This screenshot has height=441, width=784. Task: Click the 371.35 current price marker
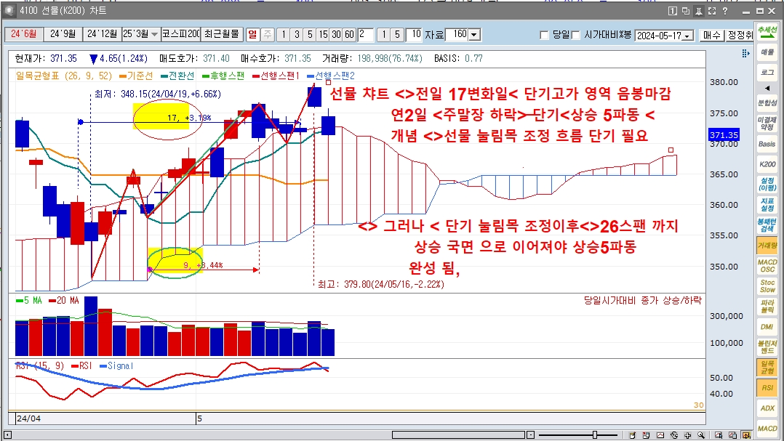(724, 135)
